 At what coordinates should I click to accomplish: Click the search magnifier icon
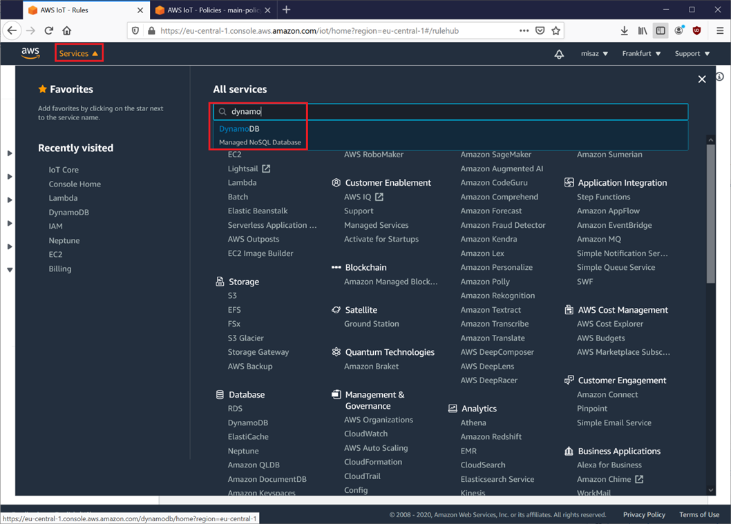pyautogui.click(x=222, y=112)
